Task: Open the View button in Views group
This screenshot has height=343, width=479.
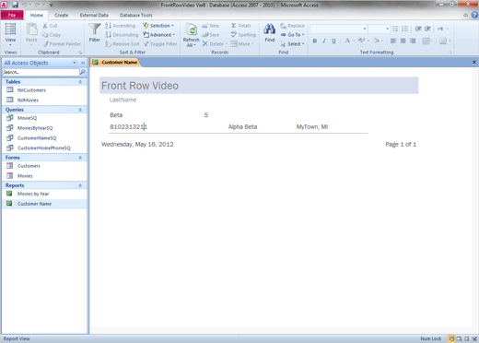Action: click(10, 34)
